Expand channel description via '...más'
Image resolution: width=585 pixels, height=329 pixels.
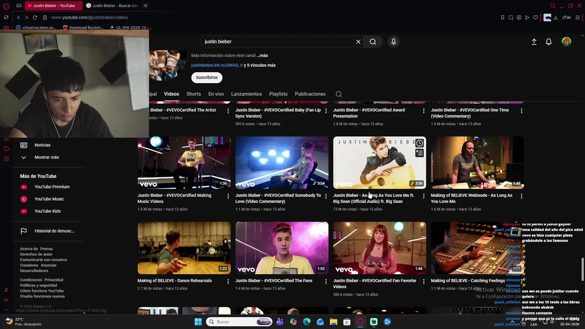coord(262,56)
